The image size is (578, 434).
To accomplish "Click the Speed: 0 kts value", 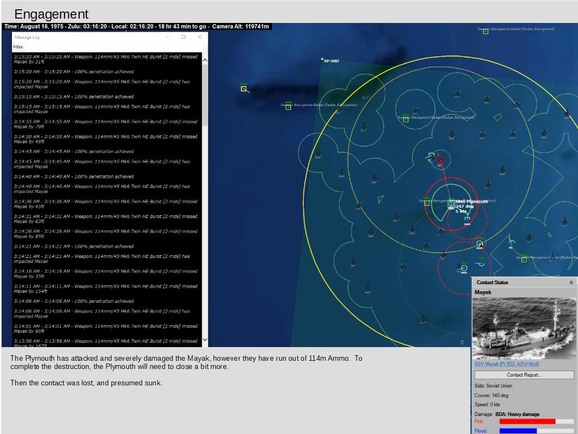I will point(495,404).
